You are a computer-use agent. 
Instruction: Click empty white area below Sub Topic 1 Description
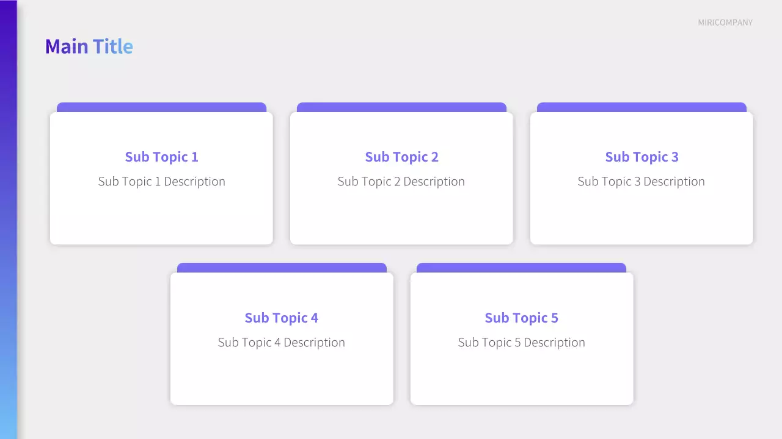point(161,216)
